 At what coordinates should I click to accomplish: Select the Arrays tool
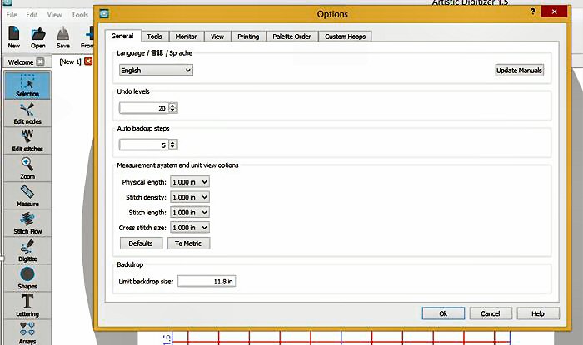(x=27, y=333)
